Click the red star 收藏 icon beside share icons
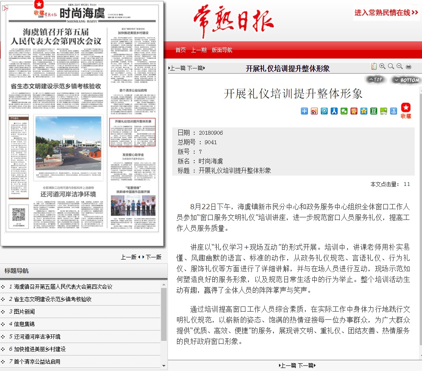This screenshot has height=371, width=422. click(x=406, y=111)
